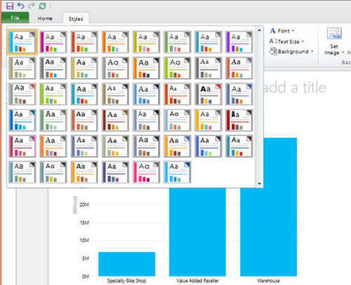The image size is (351, 285).
Task: Choose the golden yellow theme in fourth row
Action: [x=208, y=120]
